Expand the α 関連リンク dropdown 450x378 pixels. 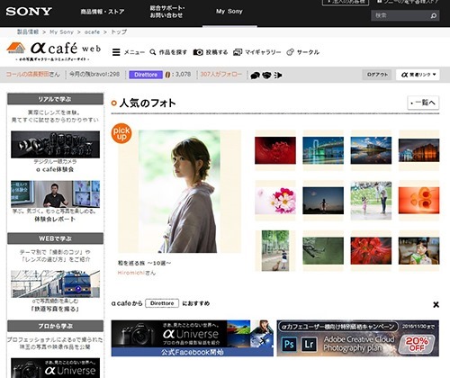[x=418, y=75]
